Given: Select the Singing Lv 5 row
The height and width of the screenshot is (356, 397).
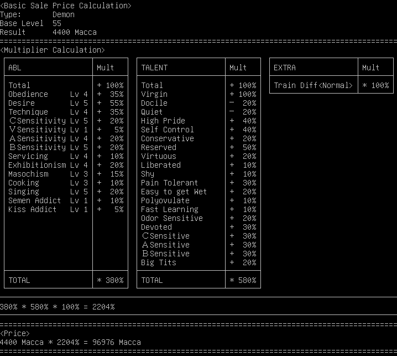Looking at the screenshot, I should (x=66, y=192).
